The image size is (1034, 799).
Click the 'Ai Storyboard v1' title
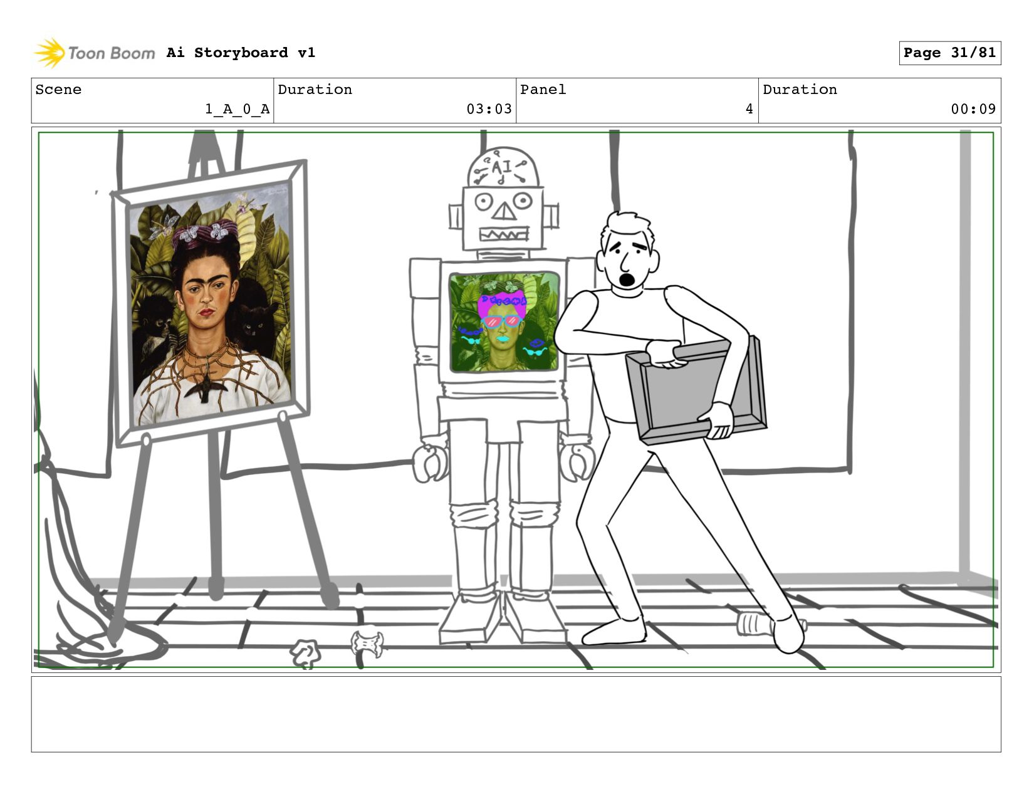click(x=241, y=53)
